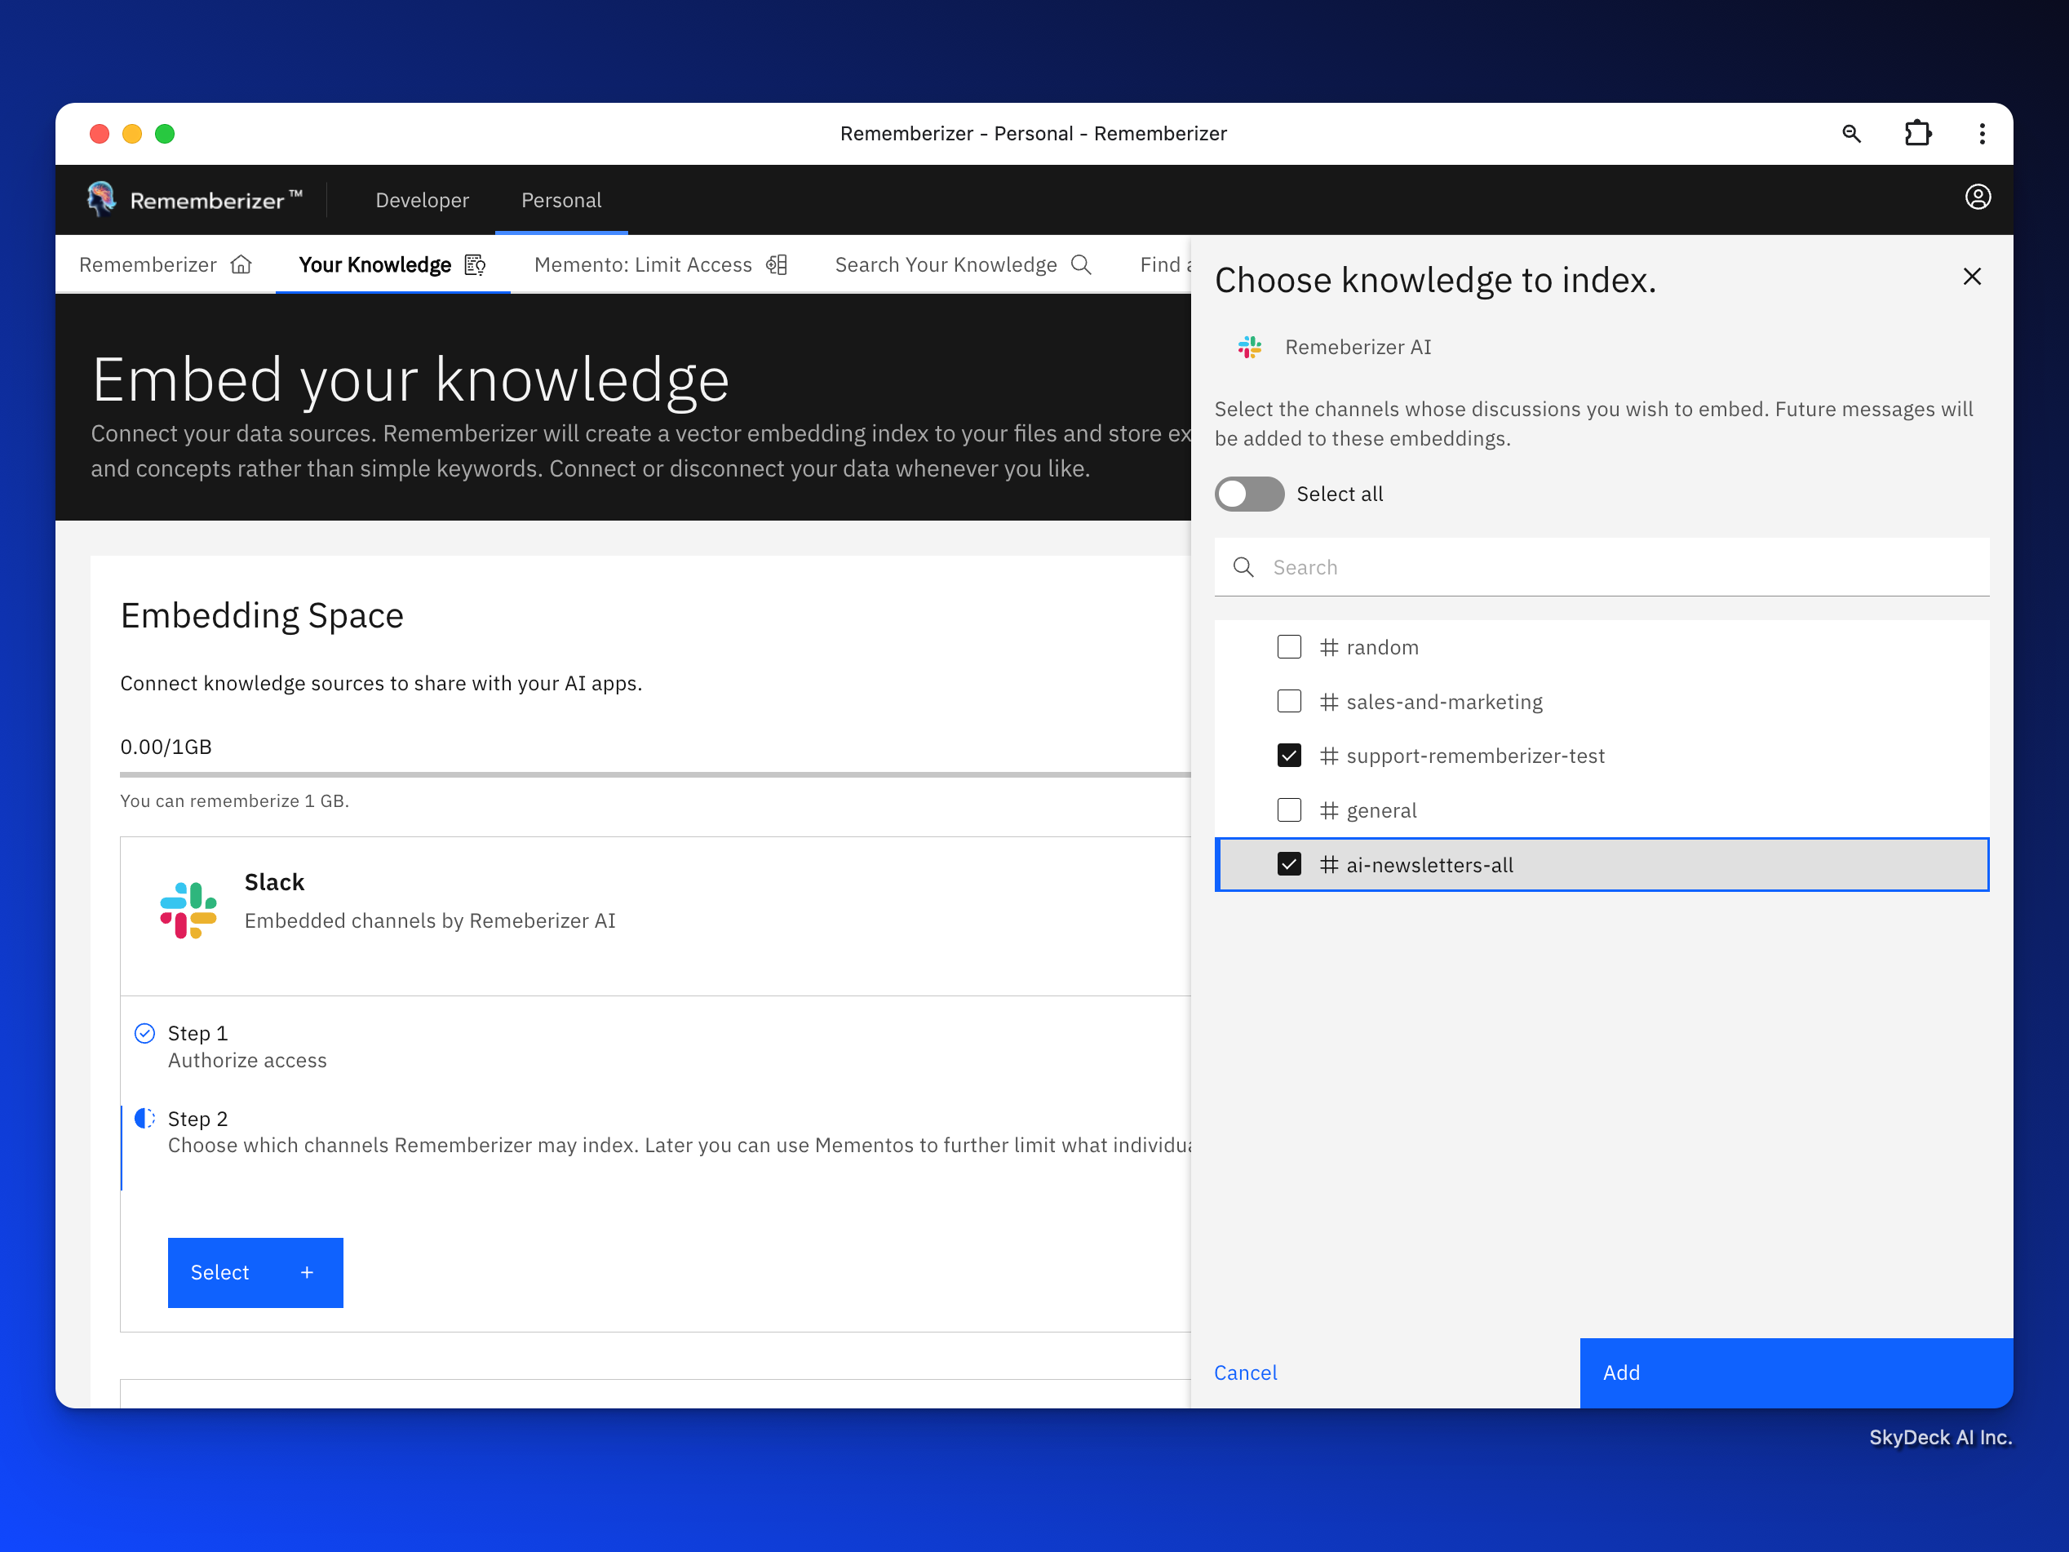
Task: Uncheck the support-rememberizer-test checkbox
Action: (x=1289, y=756)
